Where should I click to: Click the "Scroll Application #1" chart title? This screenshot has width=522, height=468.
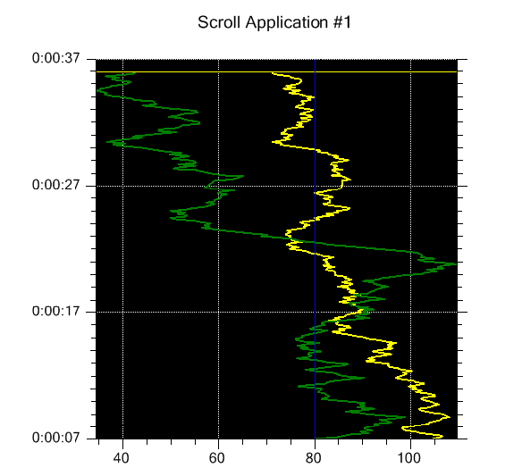pyautogui.click(x=274, y=22)
